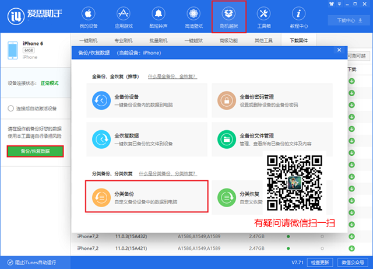Click the topmost green download arrow

(351, 81)
